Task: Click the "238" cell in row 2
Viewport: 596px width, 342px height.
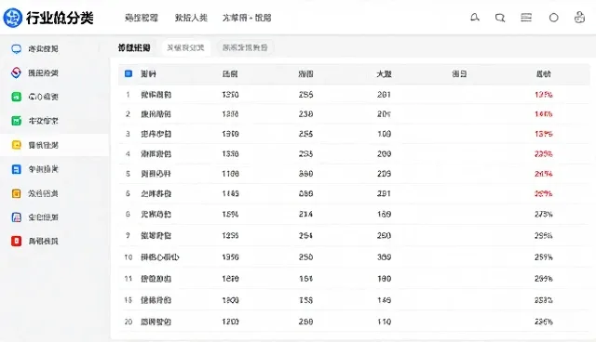Action: (305, 114)
